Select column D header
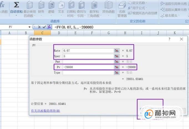This screenshot has width=189, height=129. [x=59, y=33]
